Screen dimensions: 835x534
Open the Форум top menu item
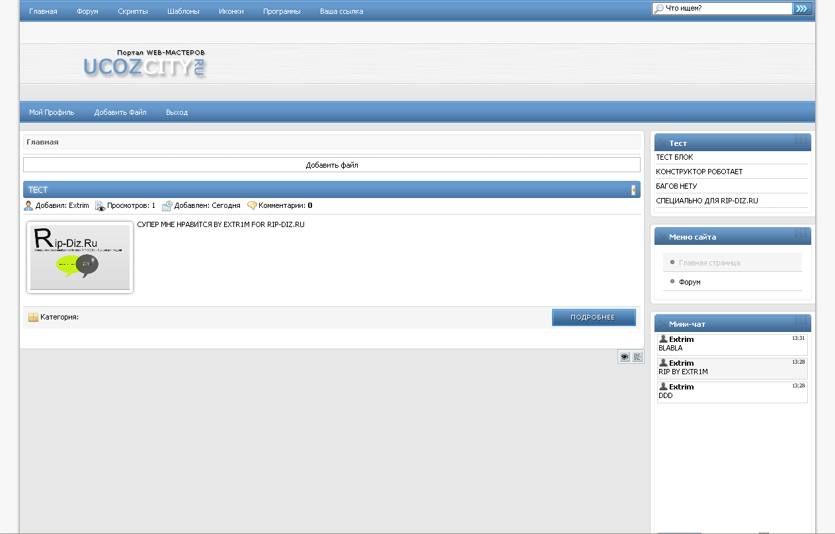[x=87, y=11]
